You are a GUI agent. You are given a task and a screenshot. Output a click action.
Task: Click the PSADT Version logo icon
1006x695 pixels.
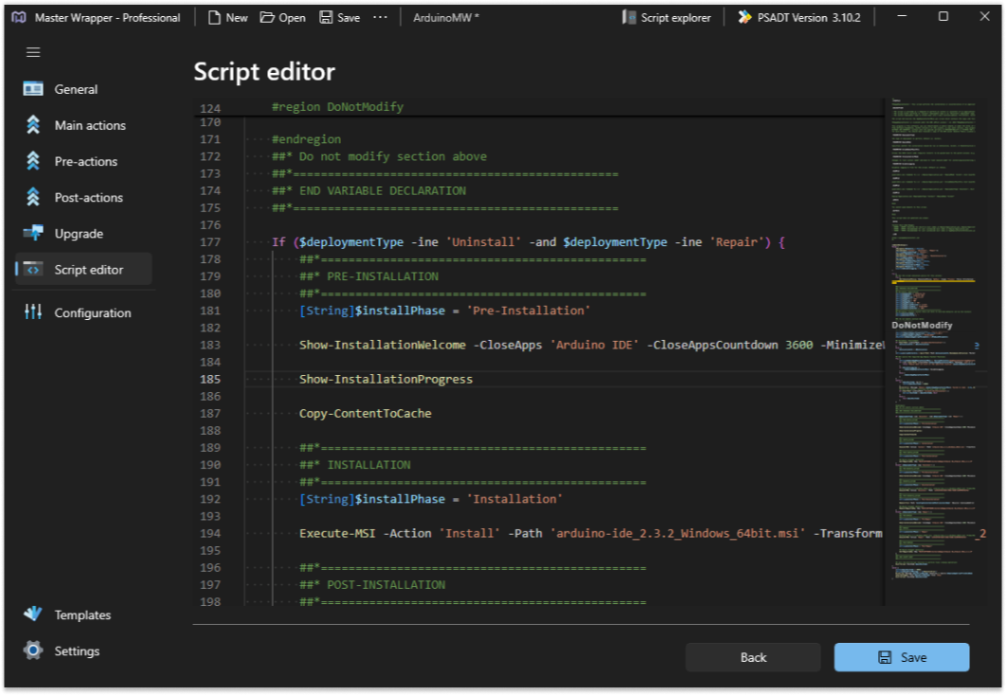pyautogui.click(x=744, y=17)
